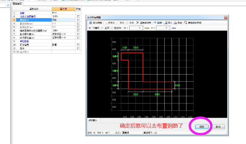Select the 备注 property row

pos(34,48)
